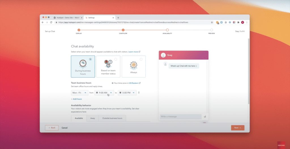
Task: Click the site lock icon in address bar
Action: pos(56,22)
